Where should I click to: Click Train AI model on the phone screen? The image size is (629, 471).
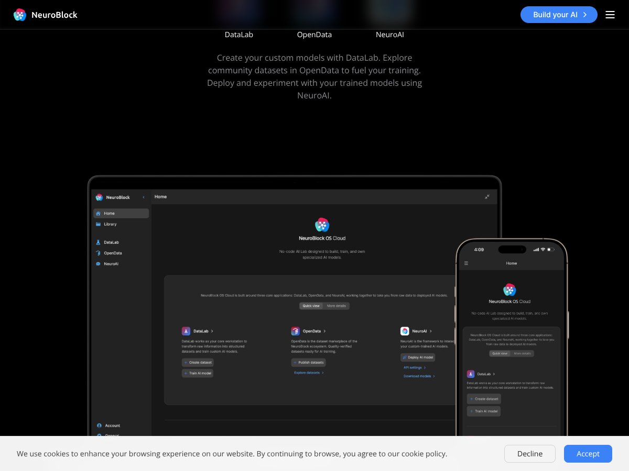[484, 411]
